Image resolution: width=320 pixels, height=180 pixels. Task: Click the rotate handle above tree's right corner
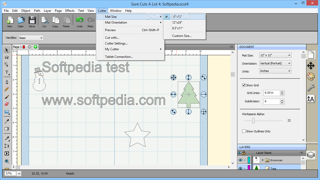[x=203, y=77]
